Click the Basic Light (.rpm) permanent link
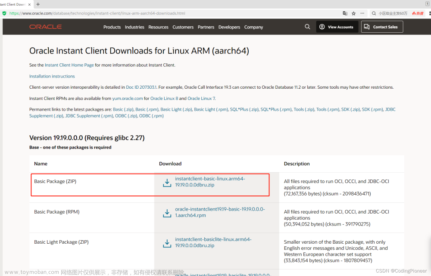The height and width of the screenshot is (276, 431). pyautogui.click(x=211, y=109)
